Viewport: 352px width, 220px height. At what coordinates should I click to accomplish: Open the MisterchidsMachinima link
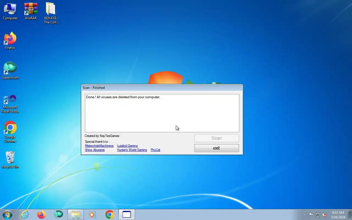(x=99, y=146)
